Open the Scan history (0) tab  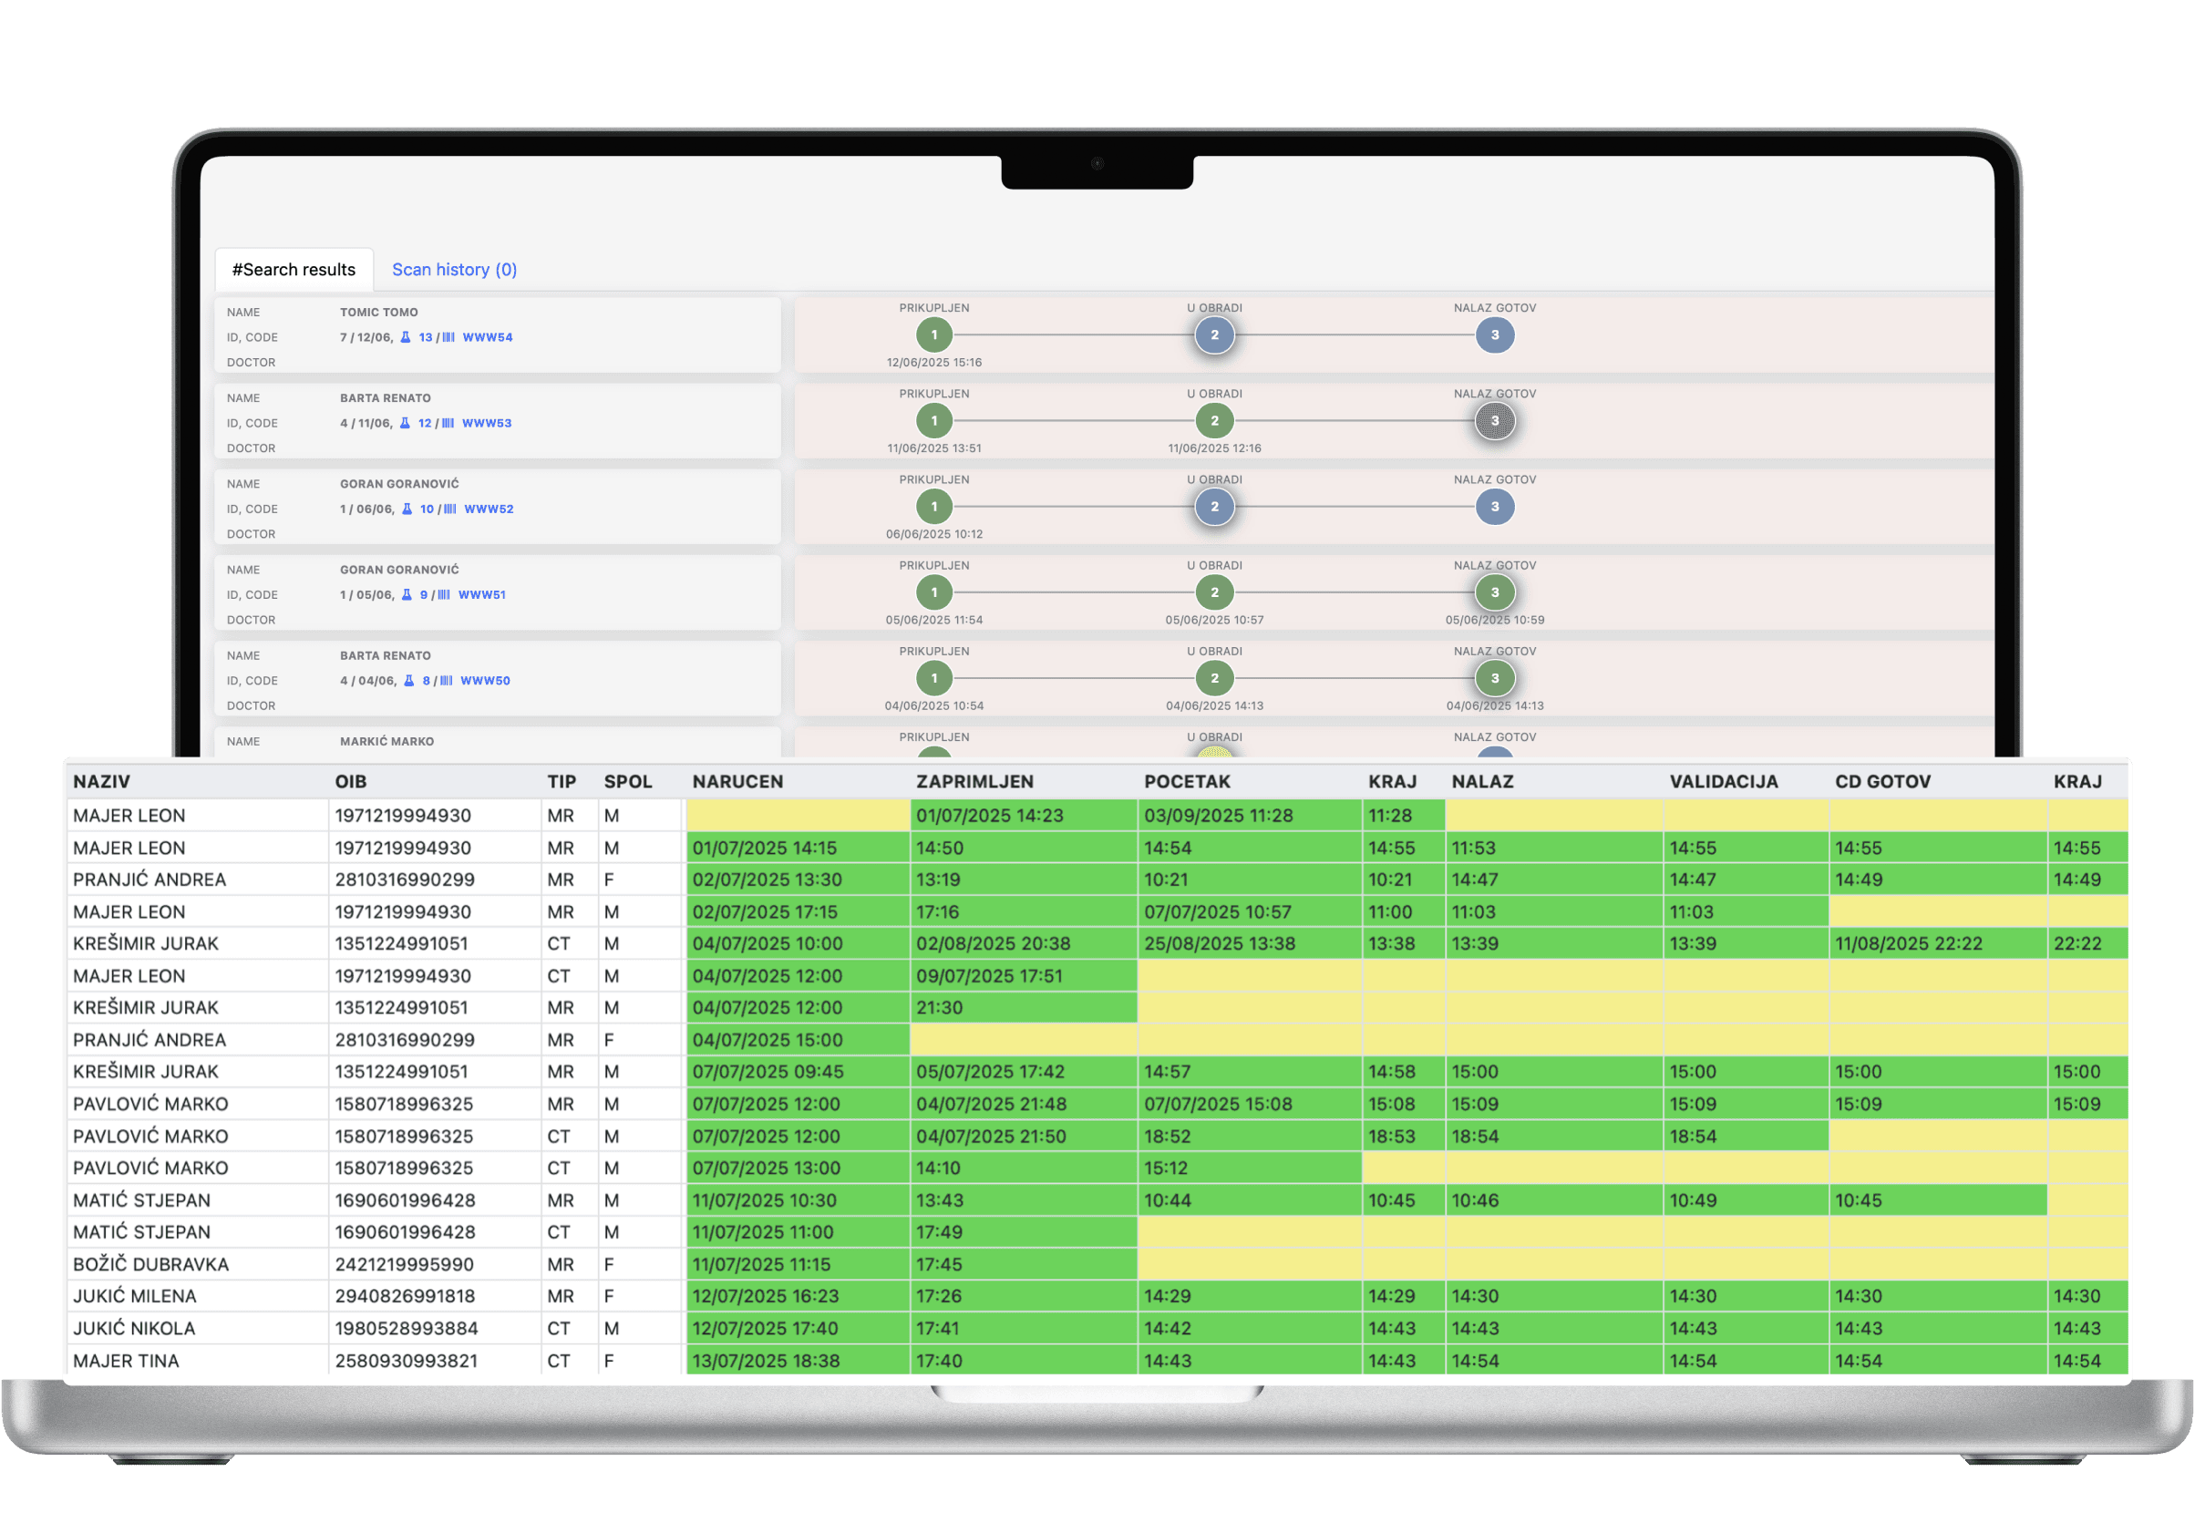tap(454, 270)
